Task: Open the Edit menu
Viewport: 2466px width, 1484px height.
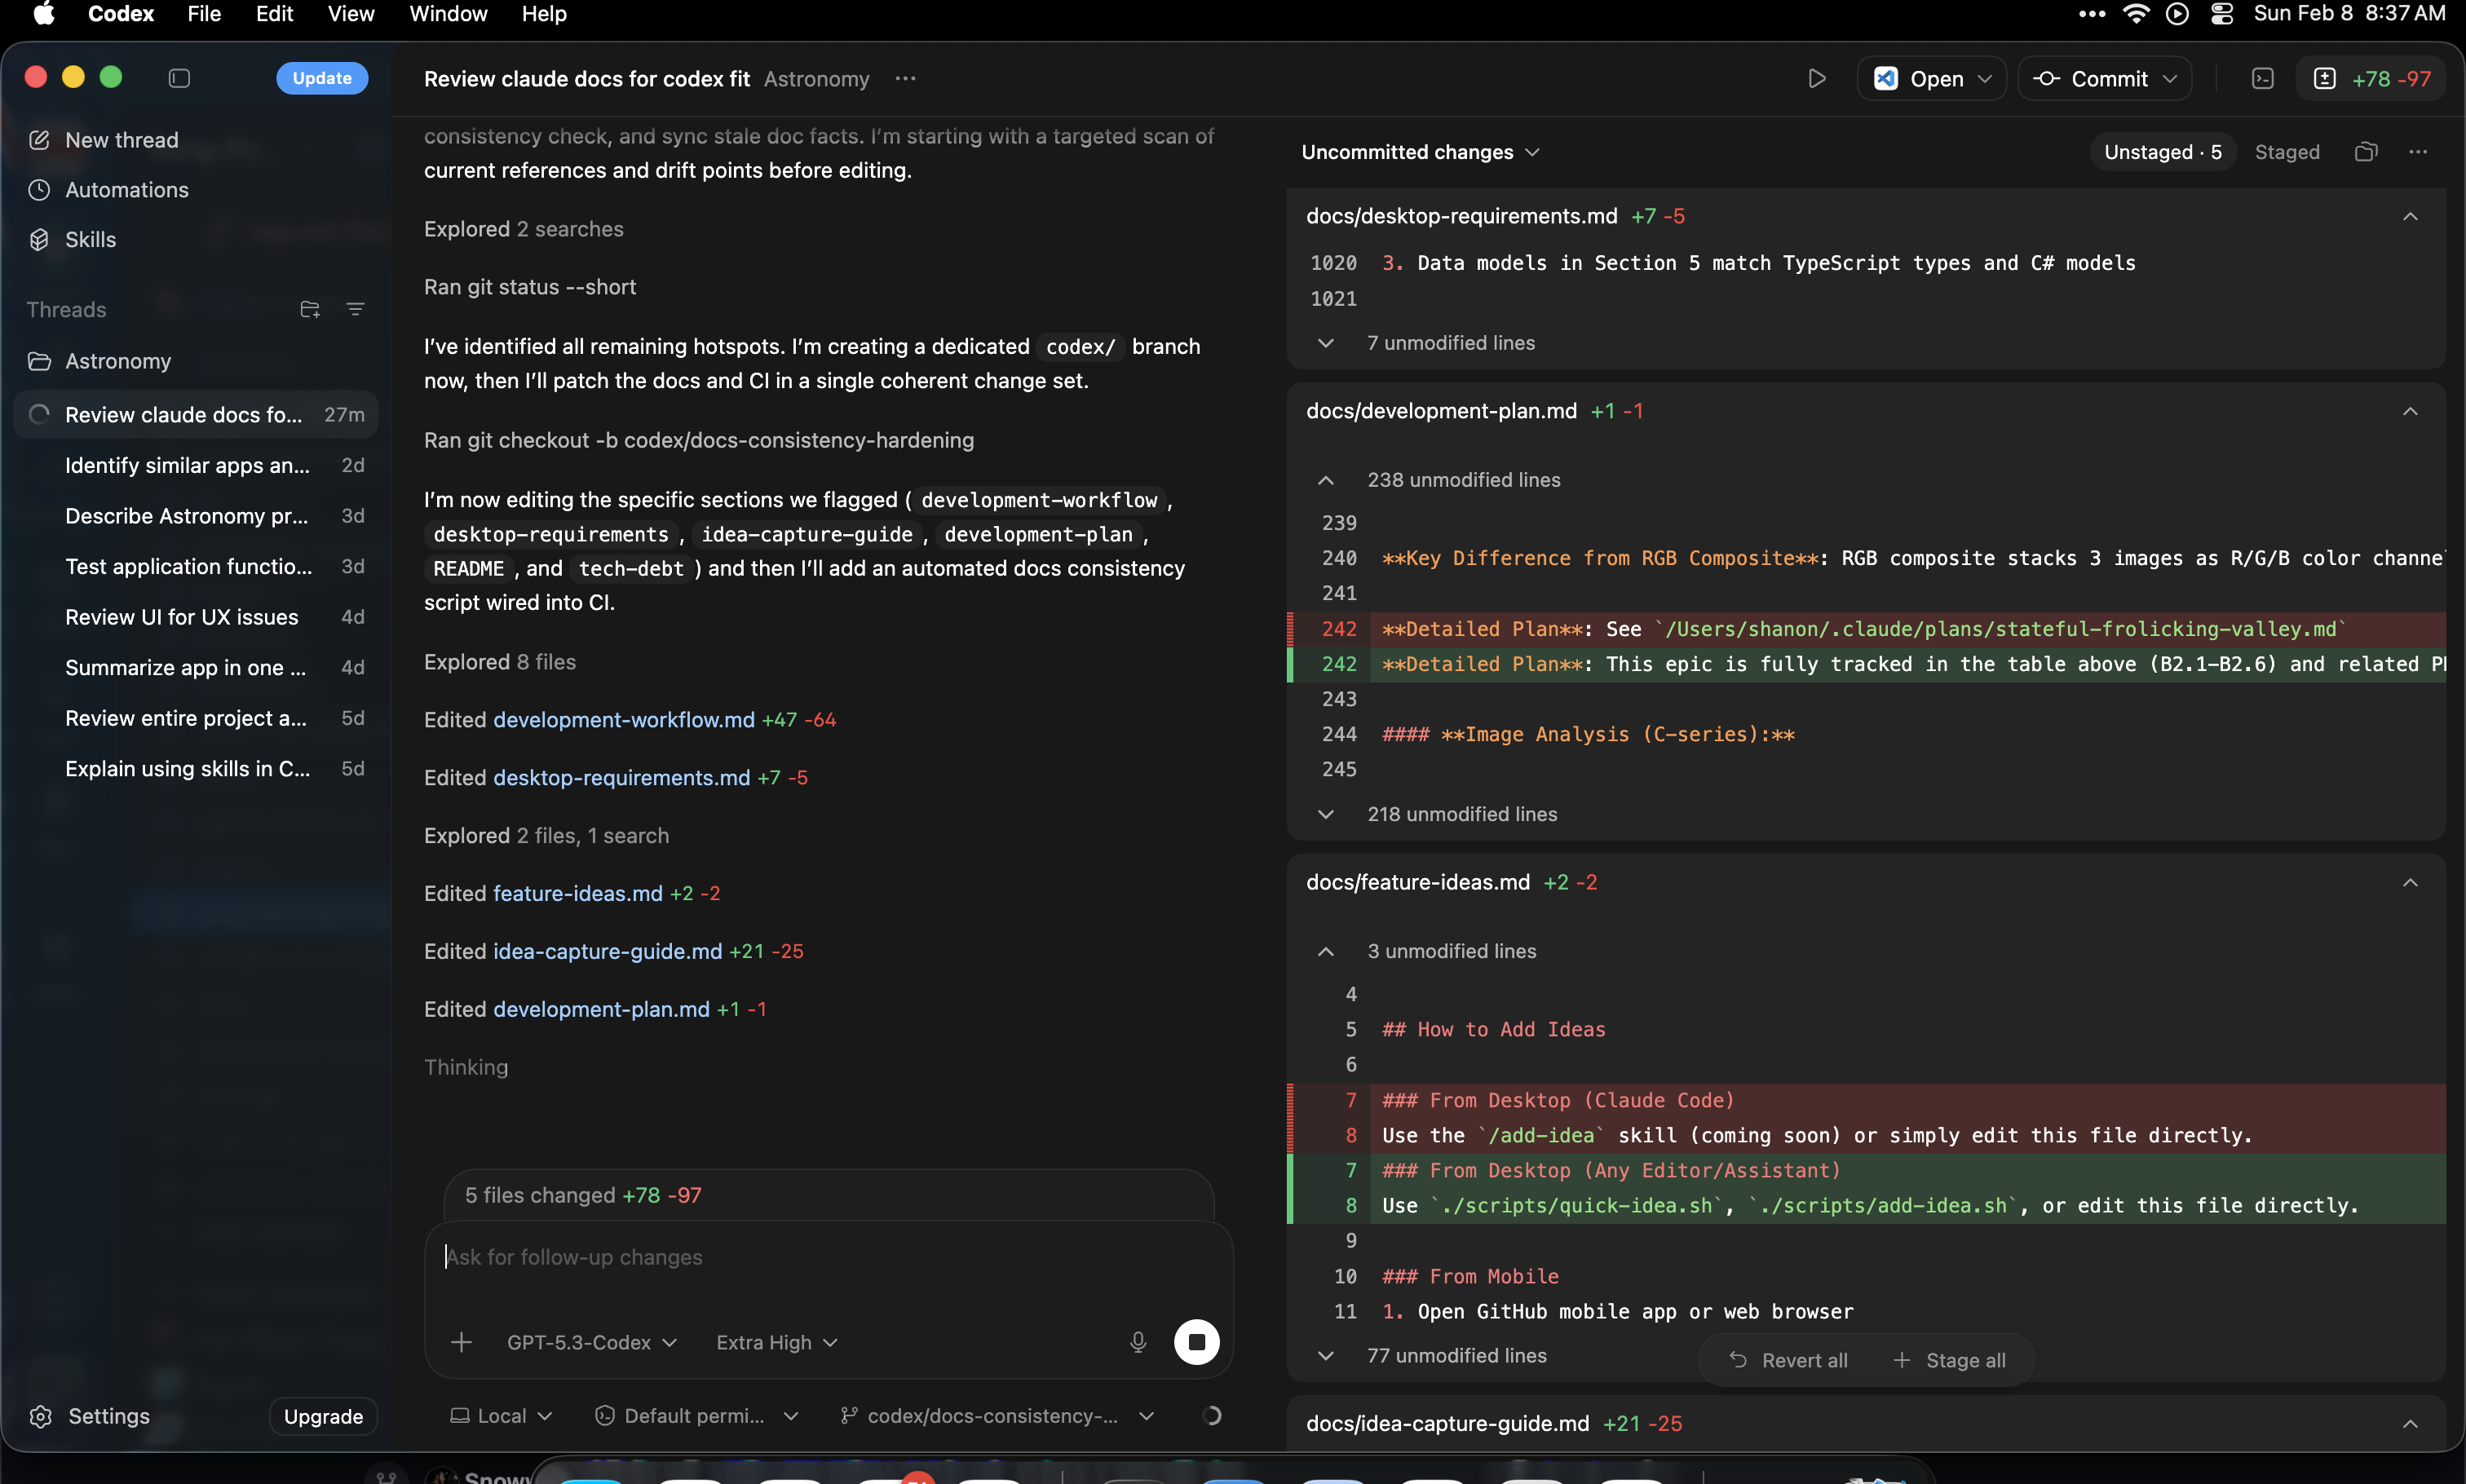Action: pos(274,14)
